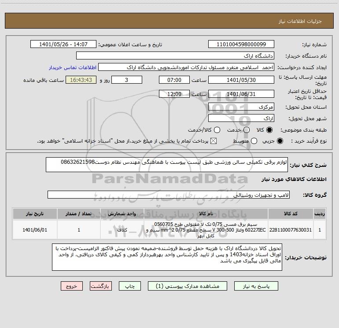The image size is (339, 328).
Task: Click the need number field 1101004598000099
Action: pos(241,44)
